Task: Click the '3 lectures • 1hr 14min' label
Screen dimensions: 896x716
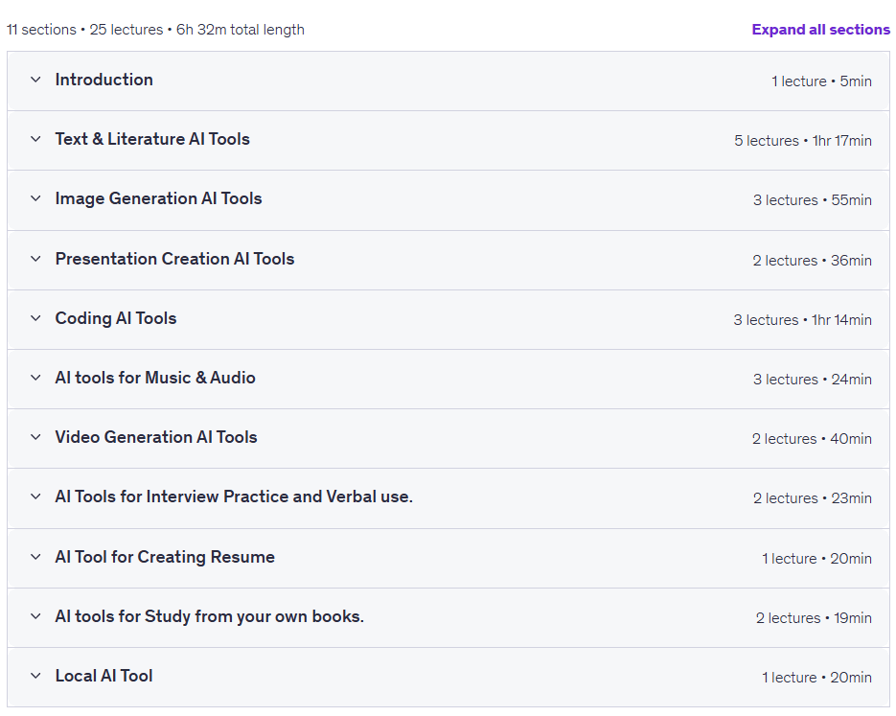Action: point(803,320)
